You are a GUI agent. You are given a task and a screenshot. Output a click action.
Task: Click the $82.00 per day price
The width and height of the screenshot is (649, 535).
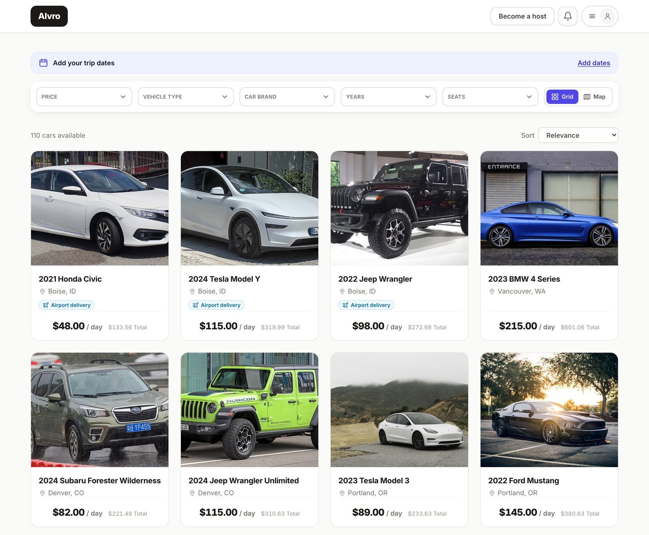click(78, 512)
